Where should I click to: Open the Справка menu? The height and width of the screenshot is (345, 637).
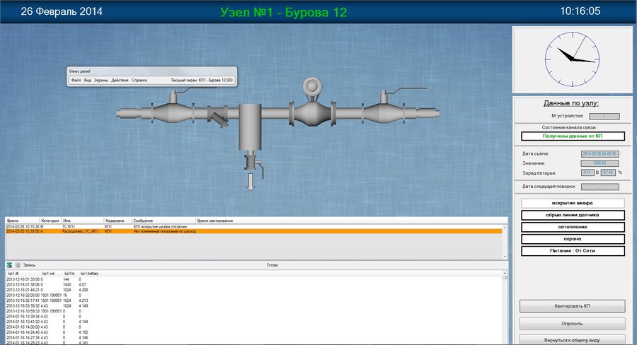point(139,81)
